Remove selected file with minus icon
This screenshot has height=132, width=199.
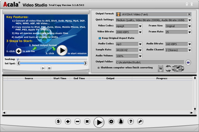click(78, 121)
